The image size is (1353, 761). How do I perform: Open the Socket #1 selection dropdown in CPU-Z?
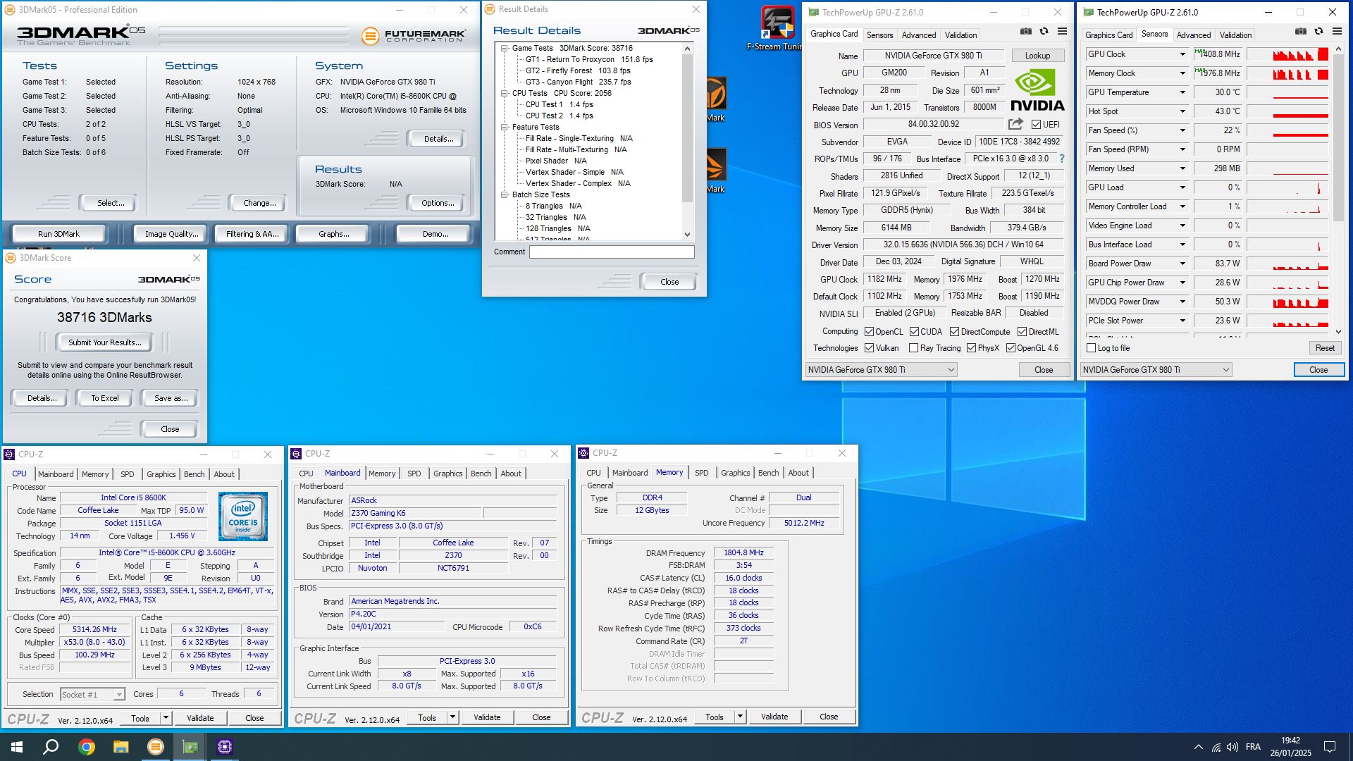tap(93, 695)
